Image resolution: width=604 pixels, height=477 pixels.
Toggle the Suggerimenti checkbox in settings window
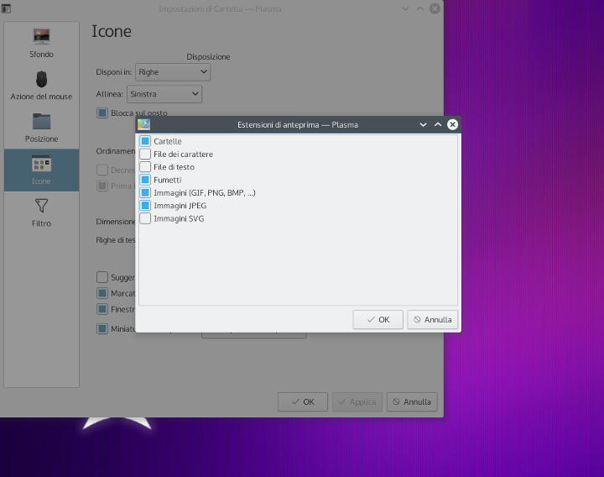(x=102, y=277)
